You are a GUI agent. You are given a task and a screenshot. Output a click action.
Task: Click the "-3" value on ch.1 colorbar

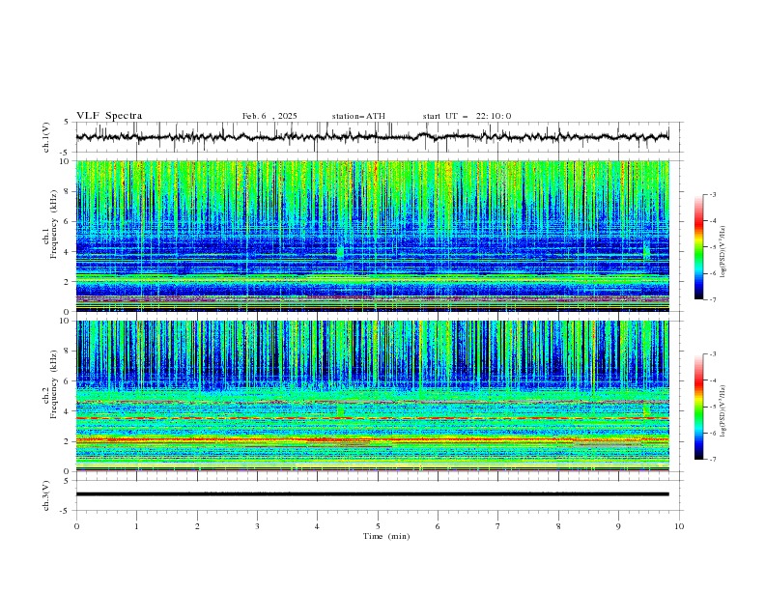[x=712, y=194]
